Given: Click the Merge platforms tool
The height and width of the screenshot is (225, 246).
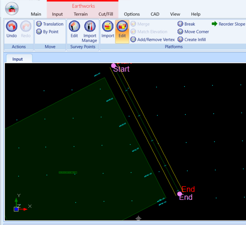Looking at the screenshot, I should pos(140,24).
